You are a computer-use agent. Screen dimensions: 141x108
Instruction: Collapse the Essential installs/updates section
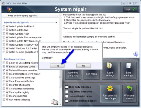(x=56, y=22)
